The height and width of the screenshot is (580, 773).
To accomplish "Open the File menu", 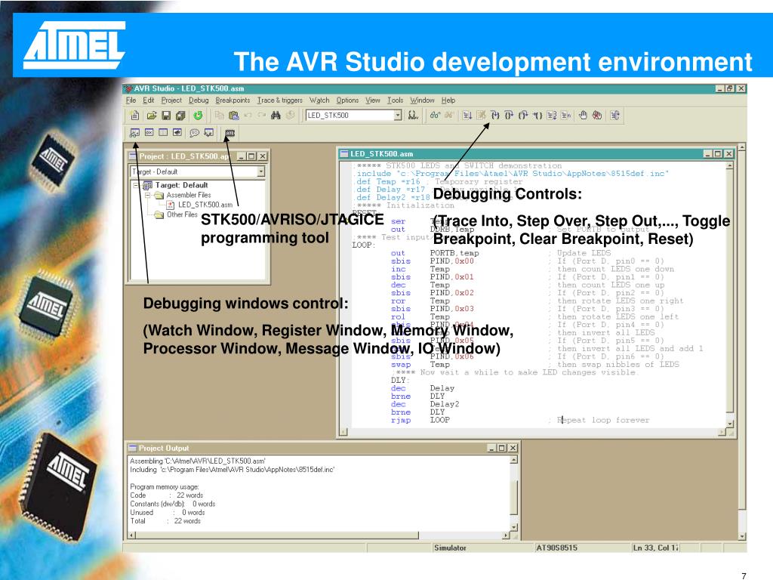I will tap(131, 100).
